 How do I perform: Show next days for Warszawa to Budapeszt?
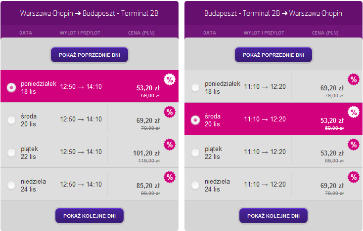[90, 216]
